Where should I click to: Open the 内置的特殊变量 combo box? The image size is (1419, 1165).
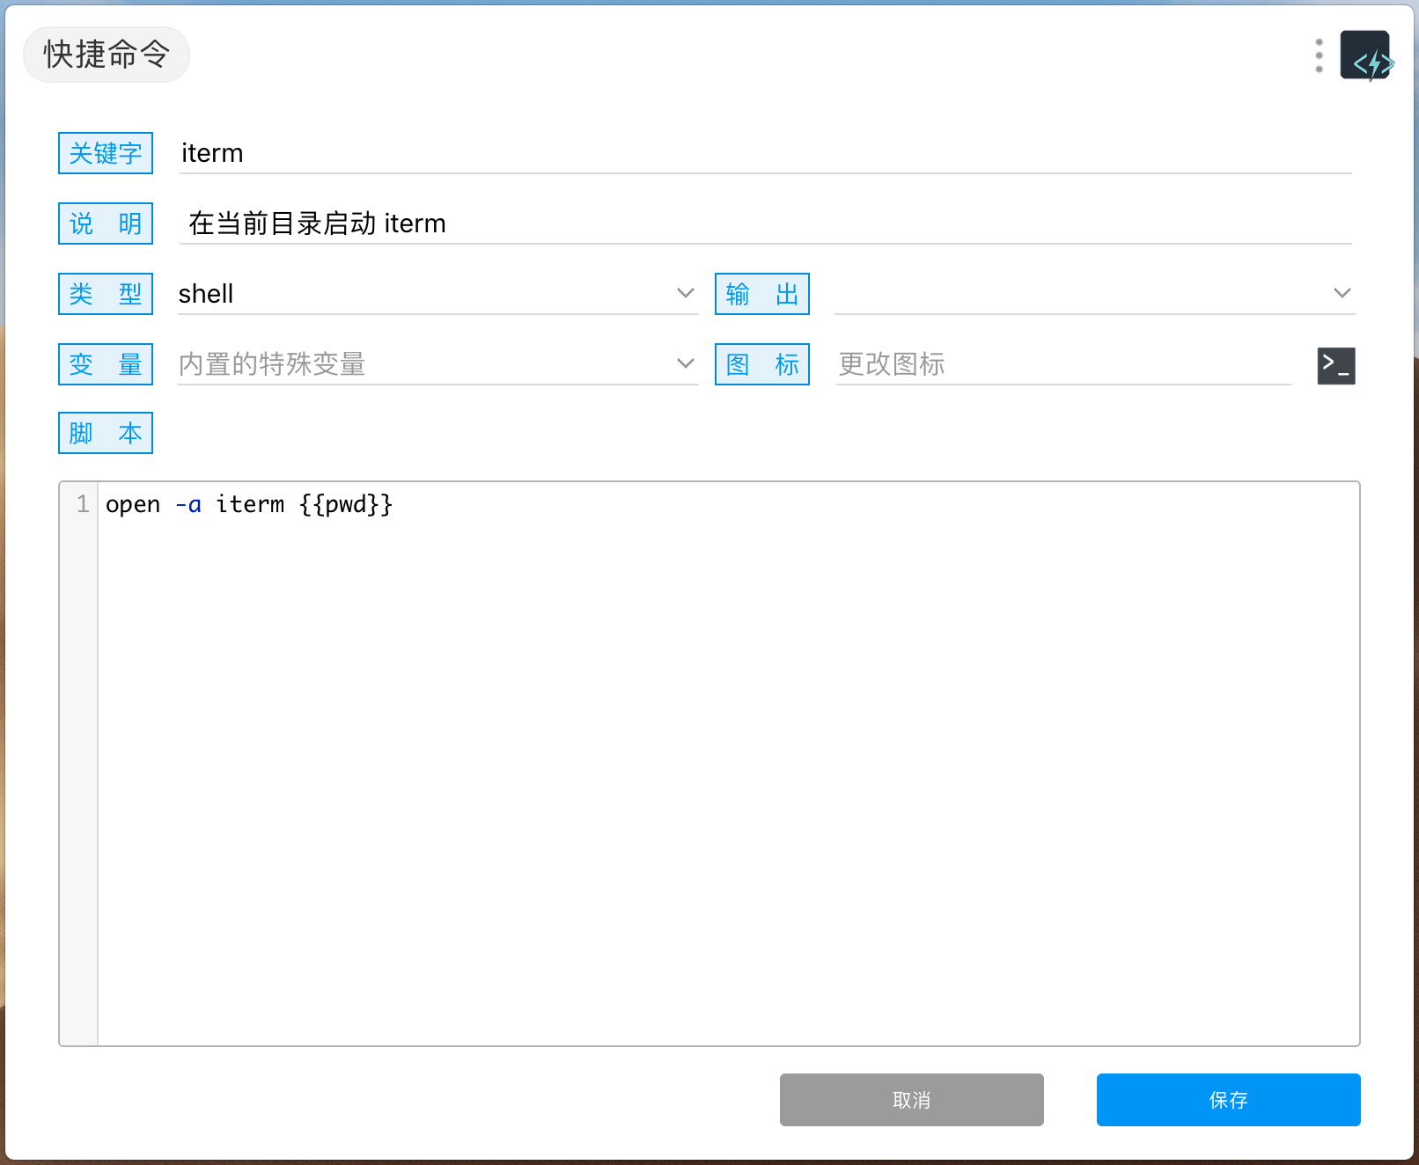click(x=438, y=364)
